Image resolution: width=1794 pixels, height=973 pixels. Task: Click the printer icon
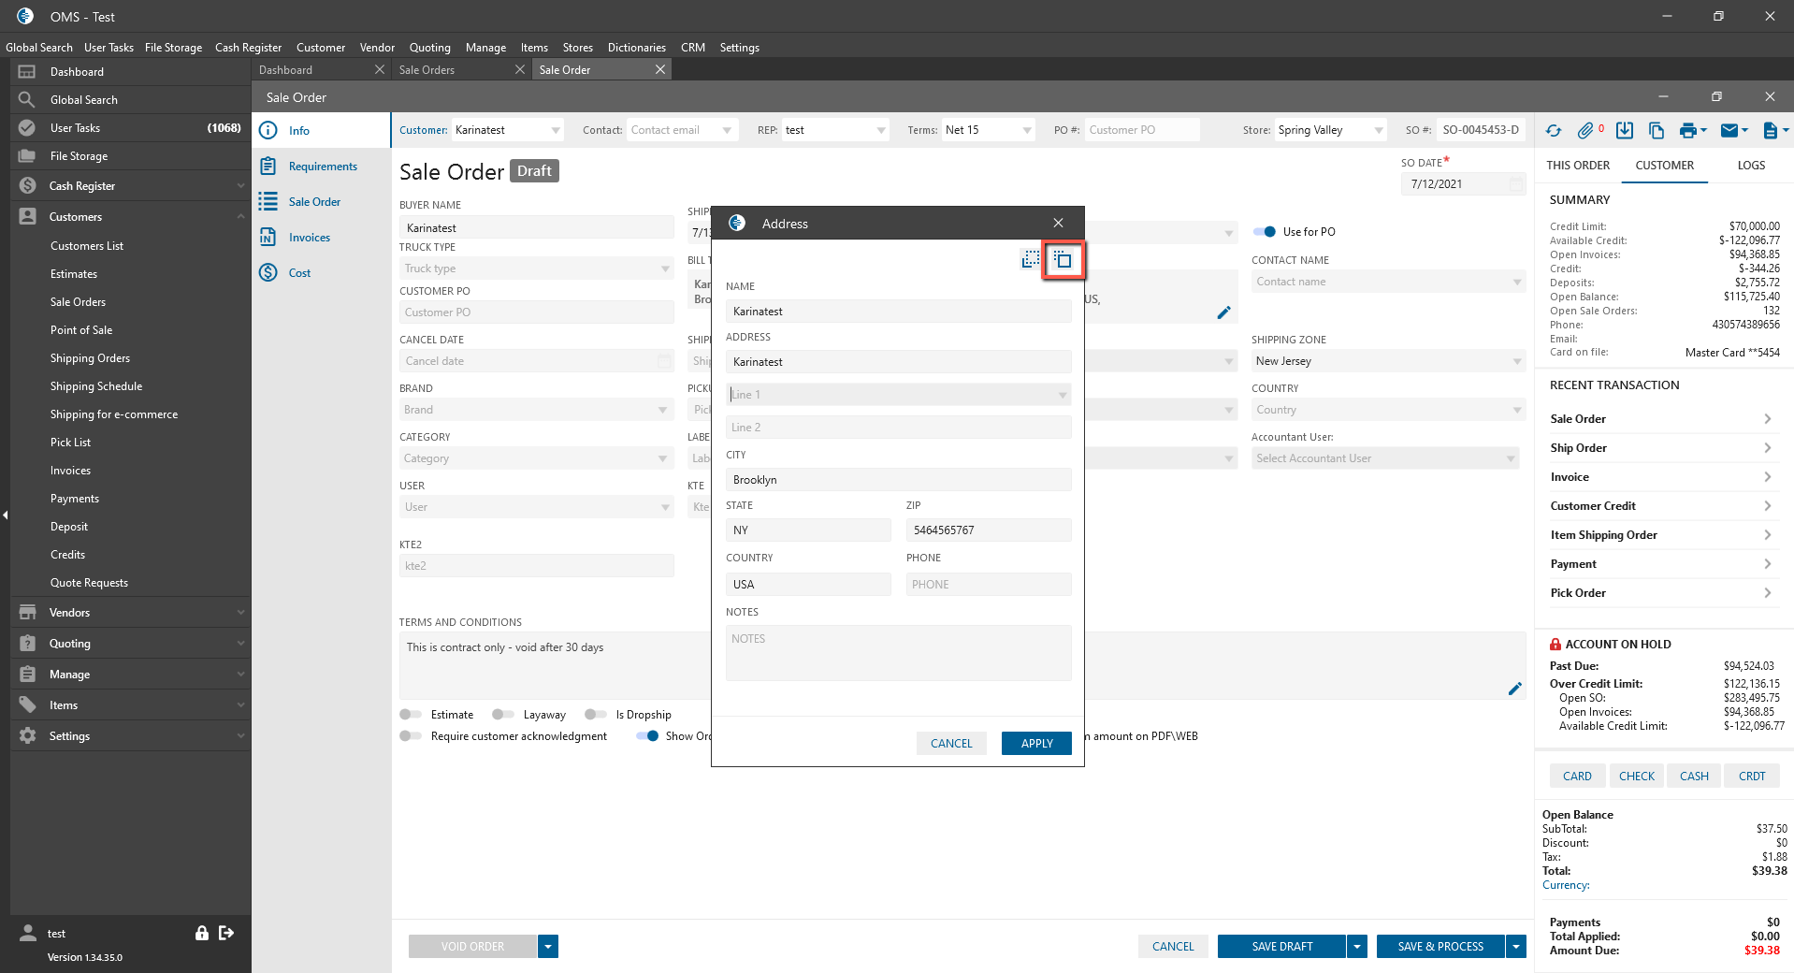tap(1687, 131)
